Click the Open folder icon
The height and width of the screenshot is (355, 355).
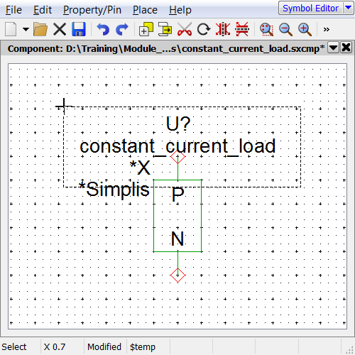click(x=40, y=29)
